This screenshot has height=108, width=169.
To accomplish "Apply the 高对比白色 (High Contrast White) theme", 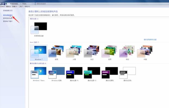I will (127, 74).
